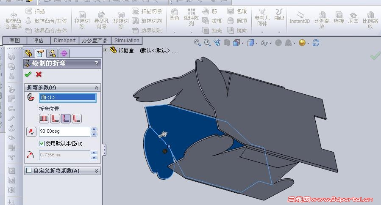This screenshot has width=381, height=205.
Task: Open the Apply Scene dropdown arrow
Action: pos(294,44)
